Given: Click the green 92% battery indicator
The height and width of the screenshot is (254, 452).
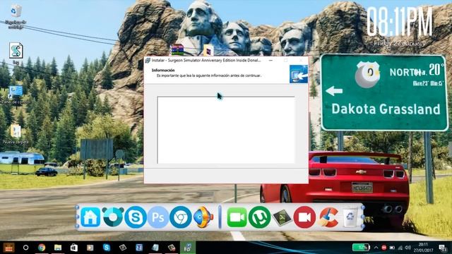Looking at the screenshot, I should click(361, 247).
